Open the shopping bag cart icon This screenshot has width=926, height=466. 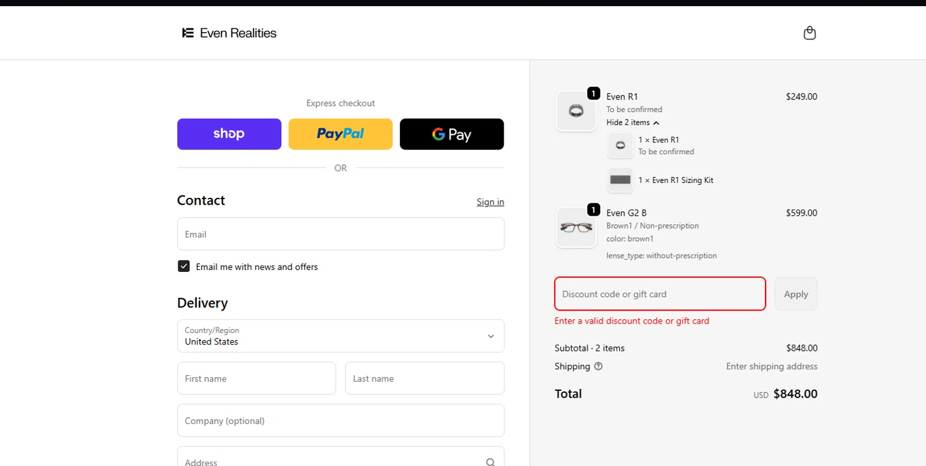click(809, 33)
